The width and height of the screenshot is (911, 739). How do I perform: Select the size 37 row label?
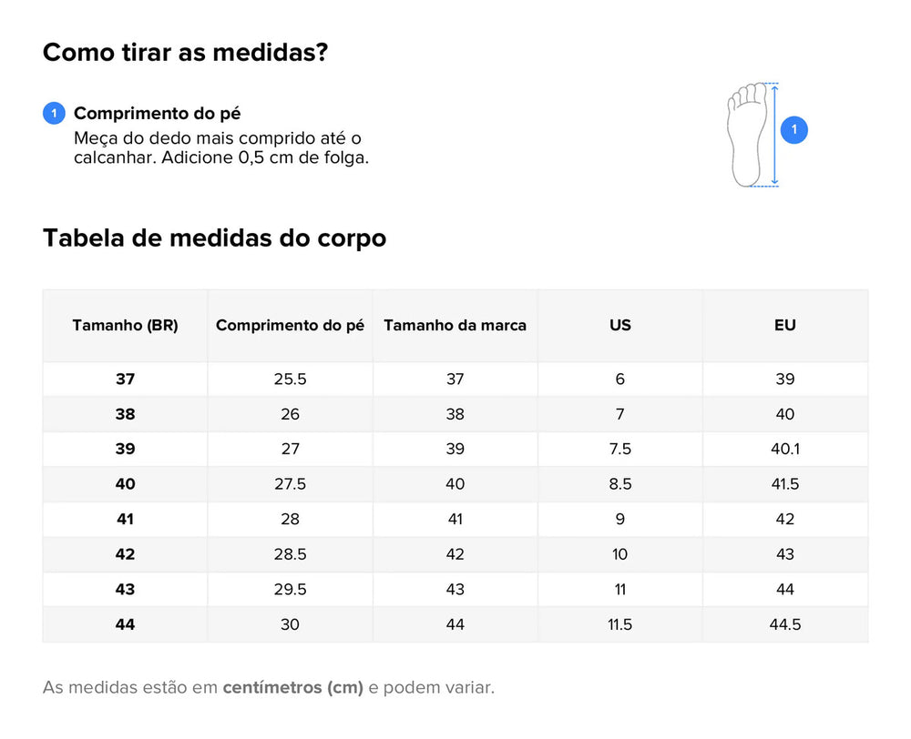(125, 380)
